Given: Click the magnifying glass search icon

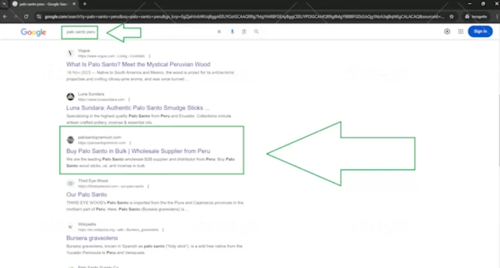Looking at the screenshot, I should tap(256, 32).
